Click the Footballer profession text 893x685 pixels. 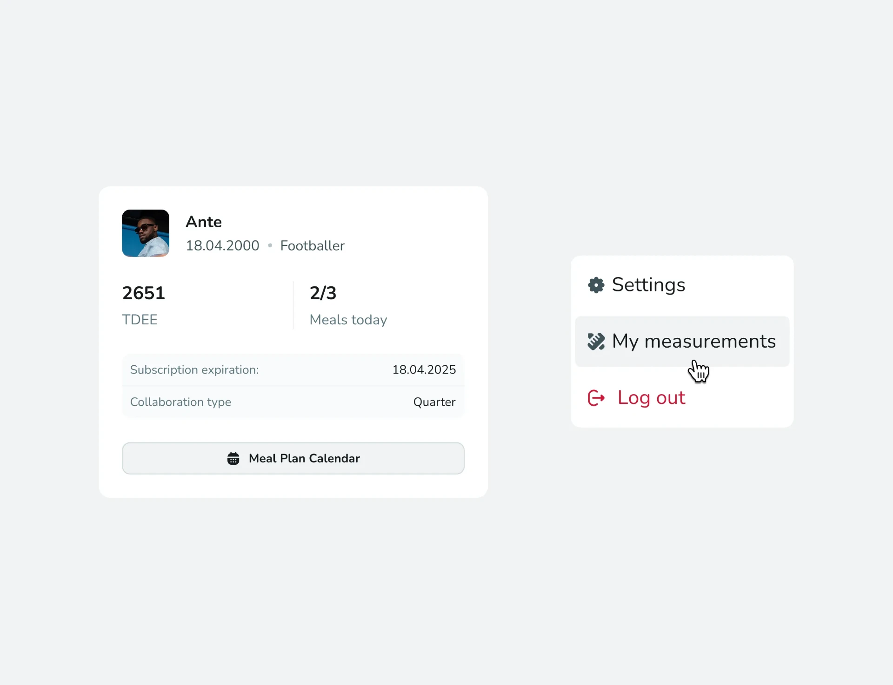click(313, 245)
